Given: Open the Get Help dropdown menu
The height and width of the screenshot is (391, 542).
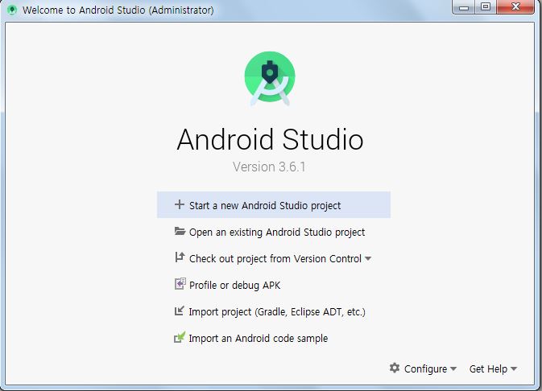Looking at the screenshot, I should coord(493,368).
